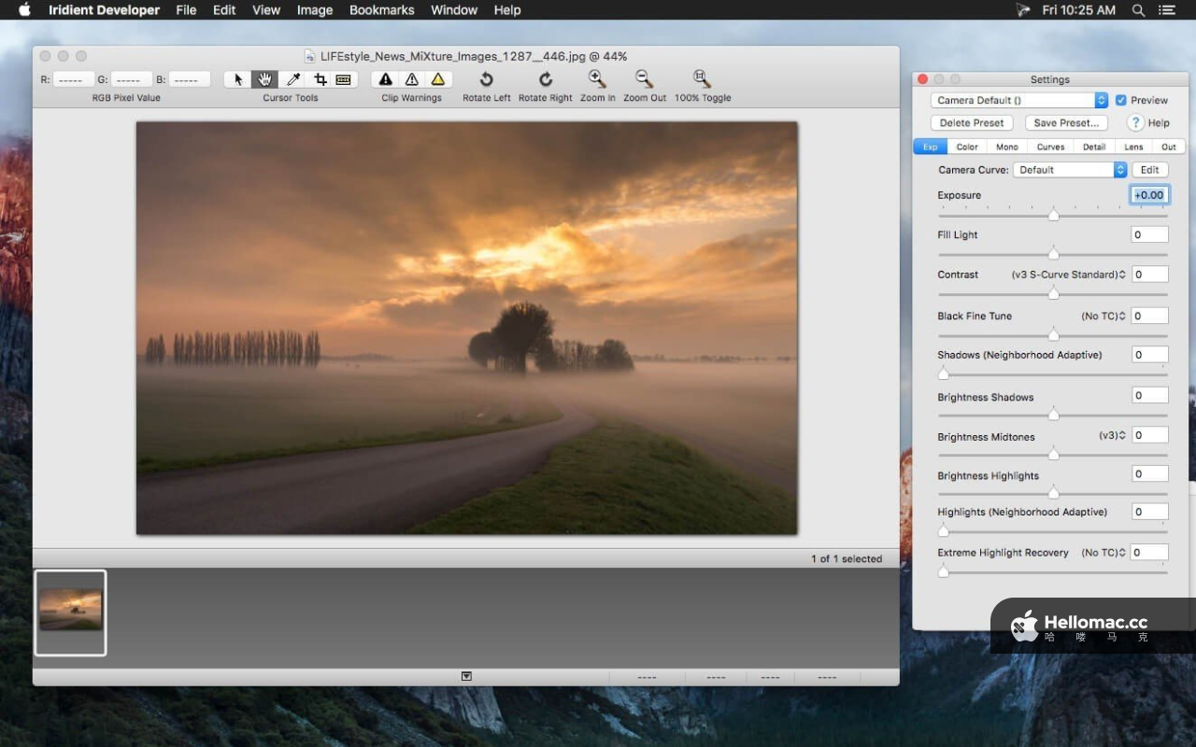
Task: Click the Exposure +0.00 value field
Action: 1149,195
